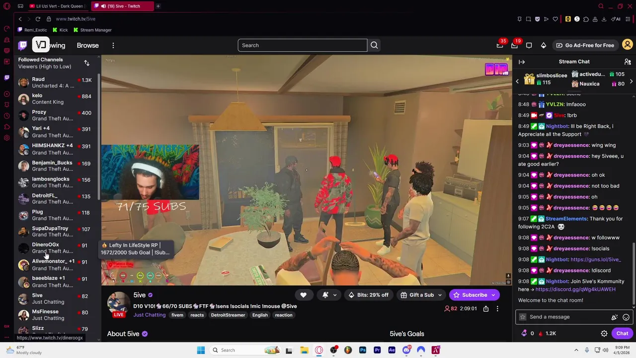Share the stream via share icon
This screenshot has height=358, width=636.
486,308
